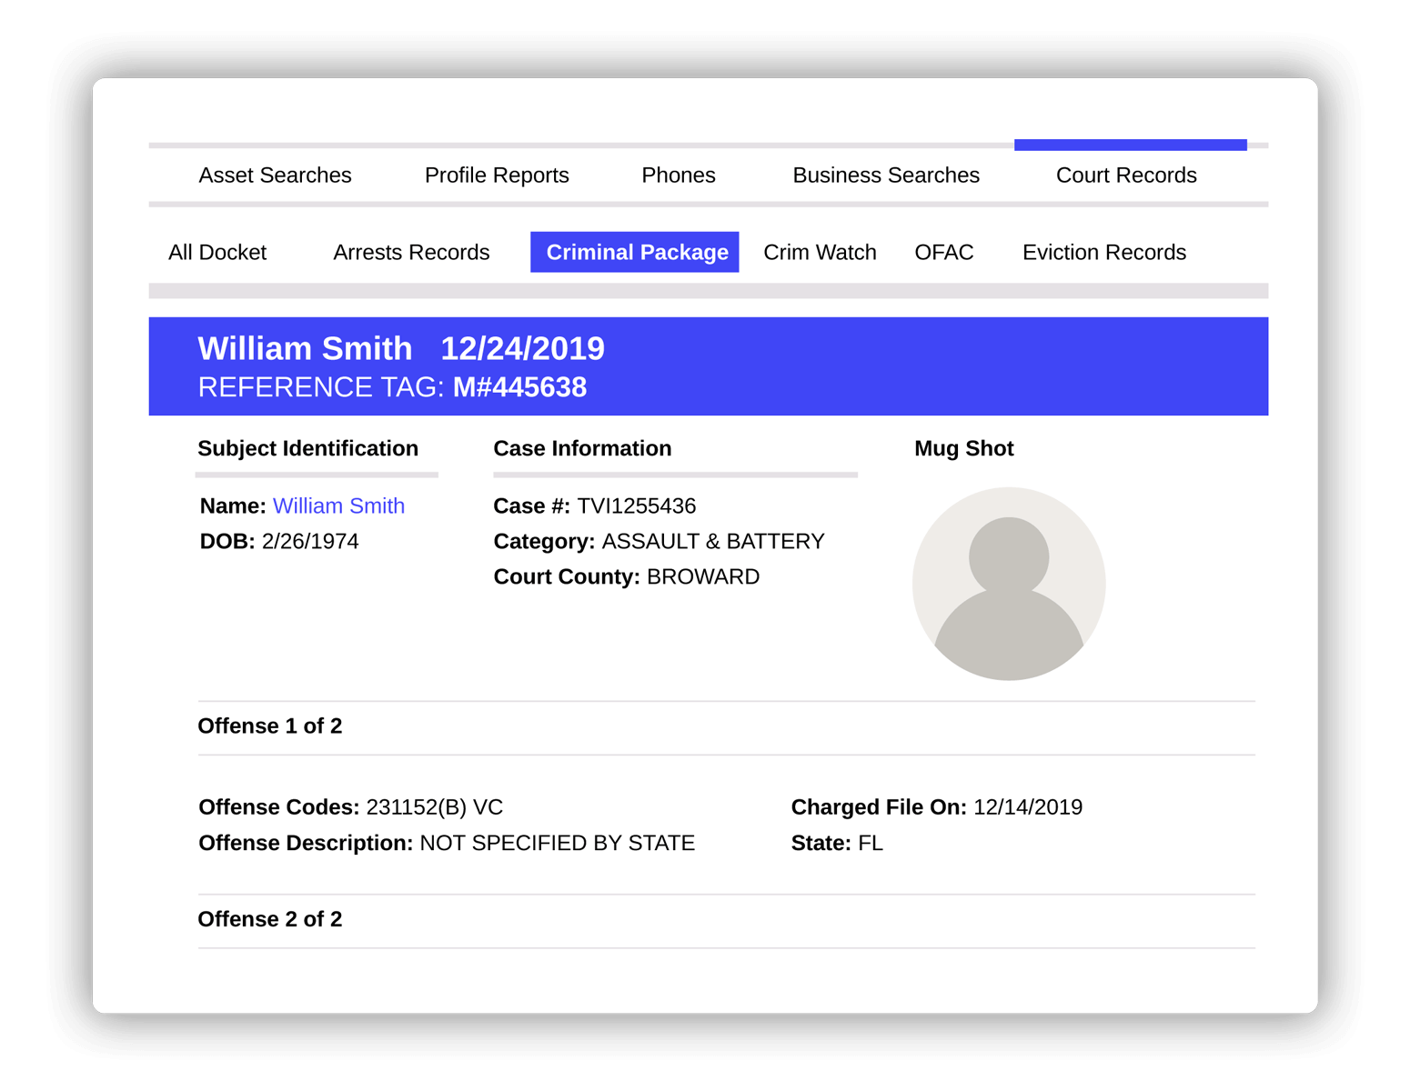Open the All Docket sub-tab
The height and width of the screenshot is (1091, 1420).
coord(217,252)
